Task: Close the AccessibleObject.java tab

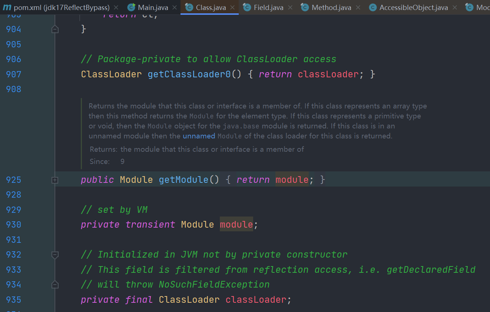Action: (455, 7)
